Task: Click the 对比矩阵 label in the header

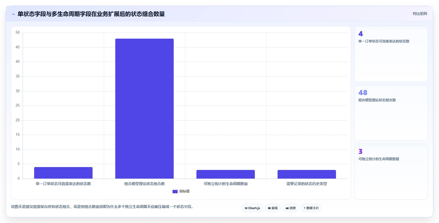Action: [420, 14]
